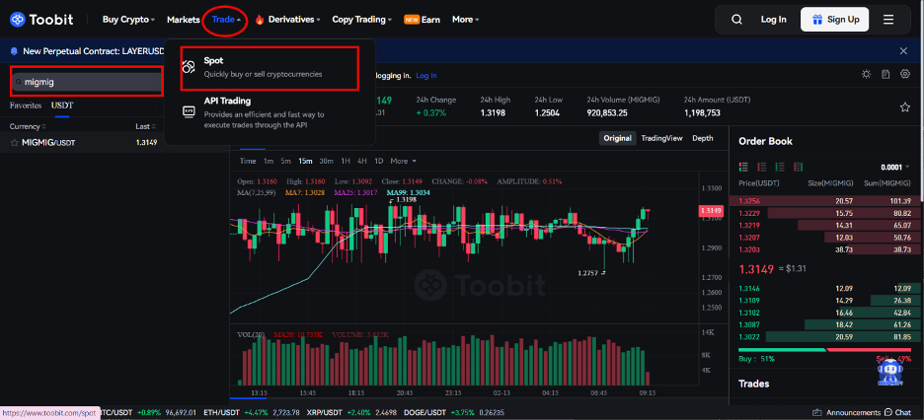The width and height of the screenshot is (924, 420).
Task: Expand the More timeframes dropdown
Action: [403, 161]
